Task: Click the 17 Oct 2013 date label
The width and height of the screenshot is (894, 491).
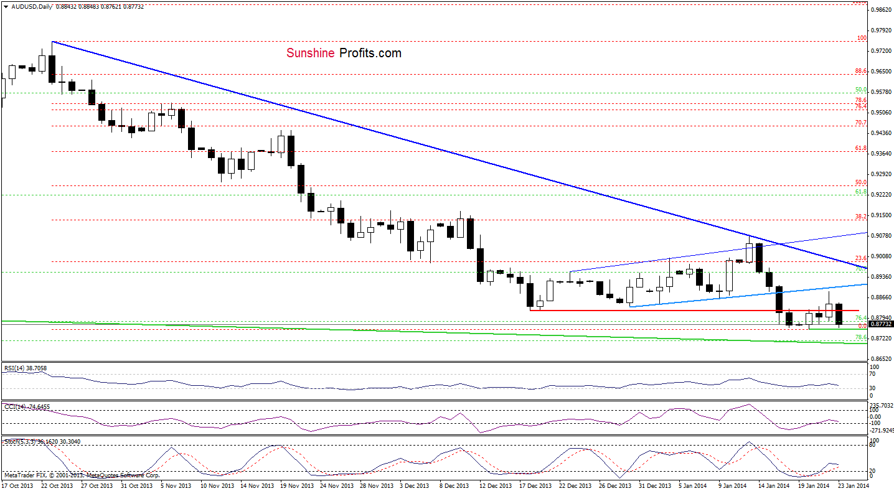Action: point(17,485)
